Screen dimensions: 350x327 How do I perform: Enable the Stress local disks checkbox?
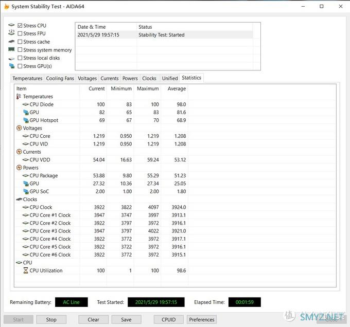click(20, 58)
